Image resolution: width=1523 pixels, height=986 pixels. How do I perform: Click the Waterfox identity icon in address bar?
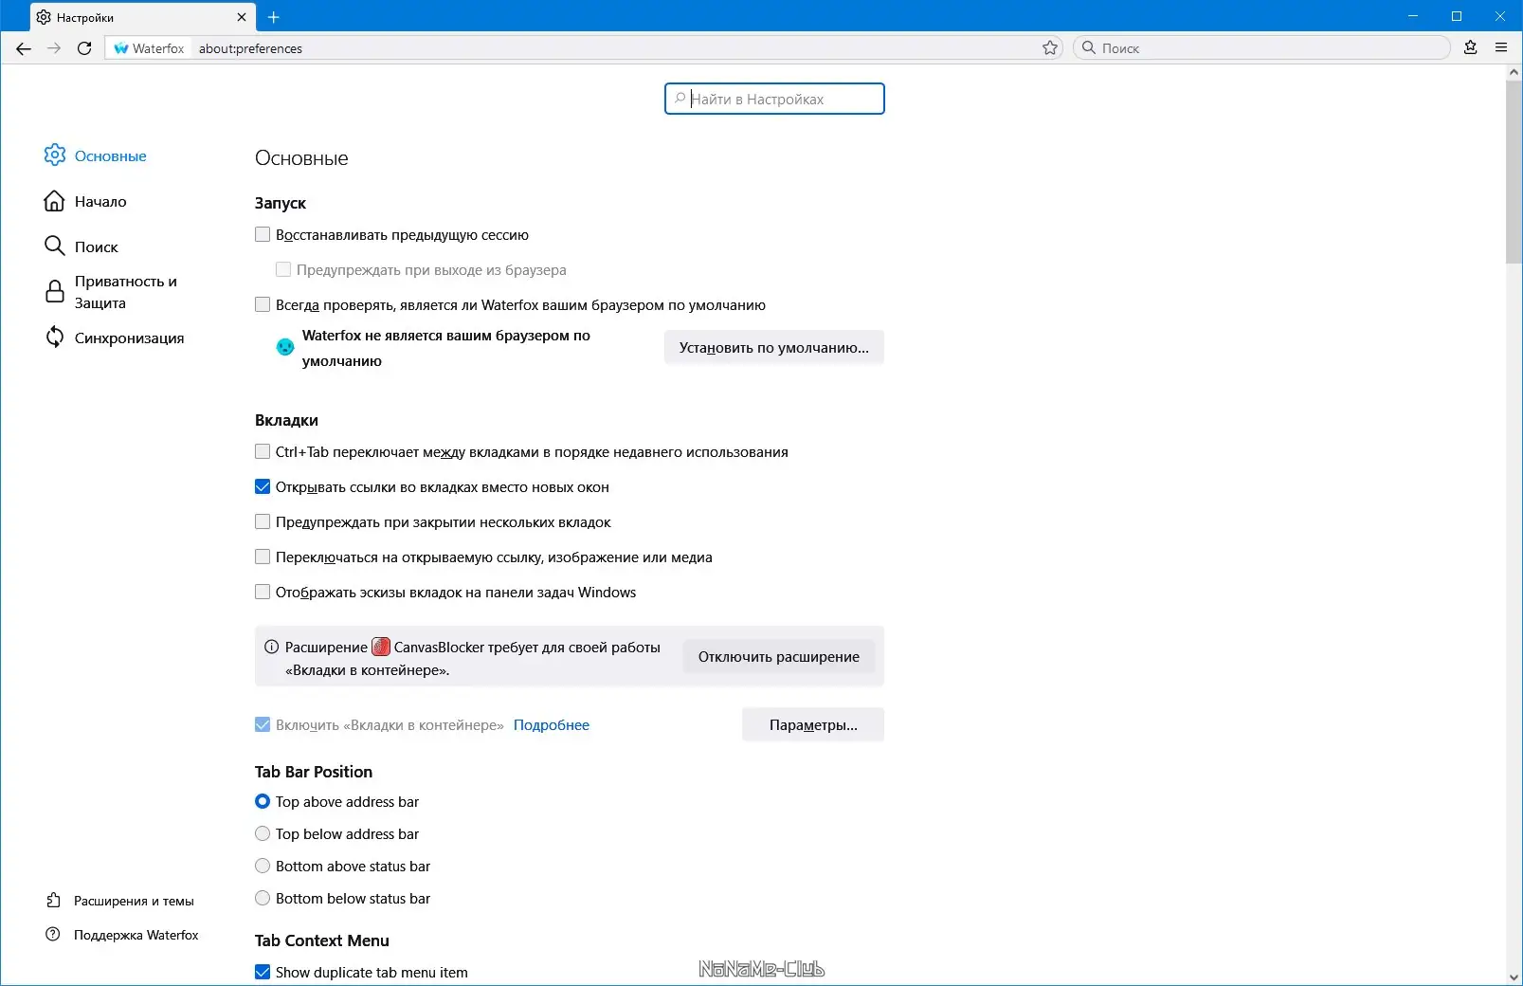coord(121,48)
